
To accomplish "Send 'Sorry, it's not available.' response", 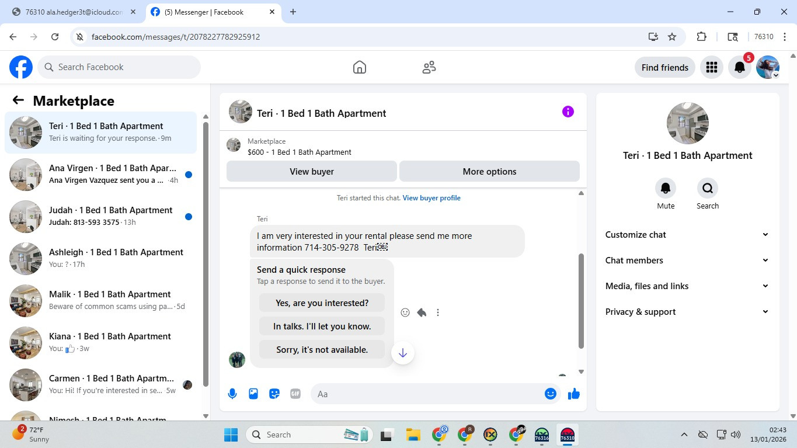I will click(x=322, y=350).
